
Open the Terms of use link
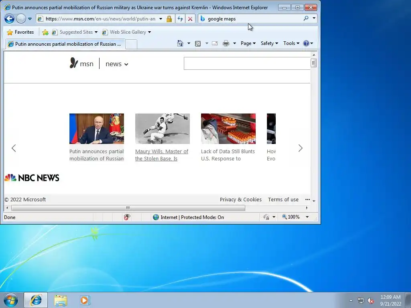(283, 200)
